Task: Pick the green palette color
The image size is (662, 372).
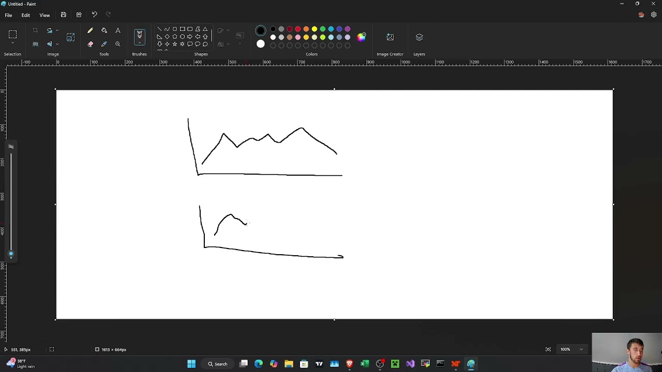Action: click(x=323, y=29)
